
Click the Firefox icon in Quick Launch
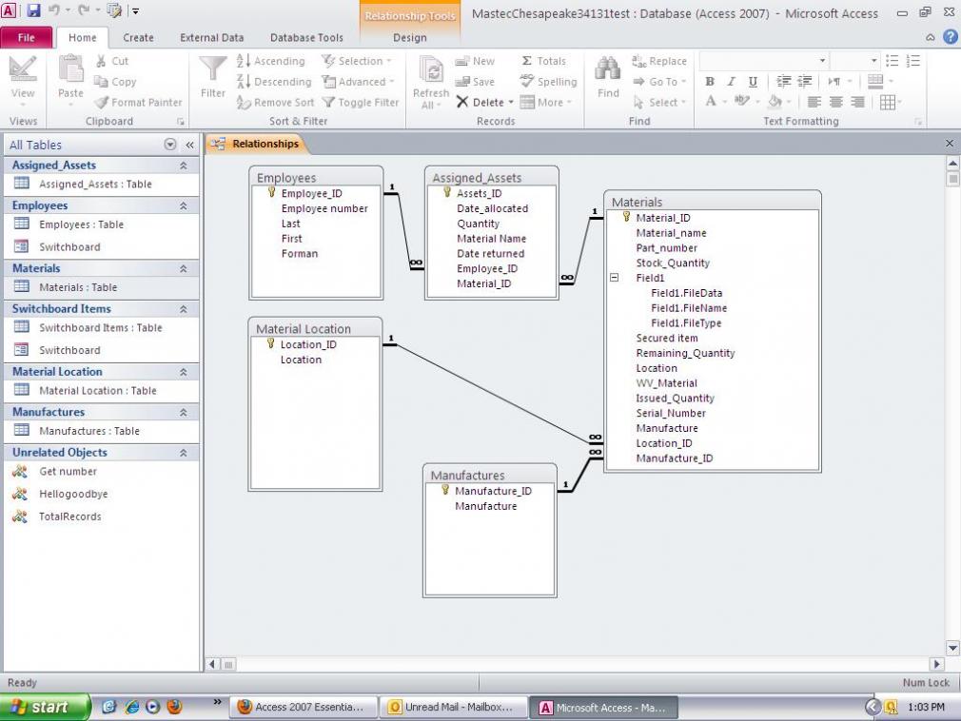coord(175,707)
